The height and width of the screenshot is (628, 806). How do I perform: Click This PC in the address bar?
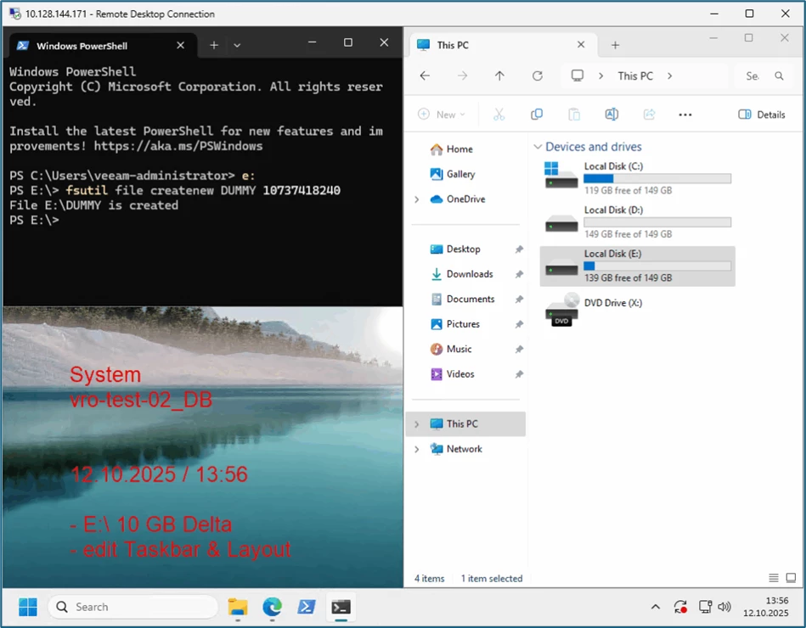coord(635,76)
